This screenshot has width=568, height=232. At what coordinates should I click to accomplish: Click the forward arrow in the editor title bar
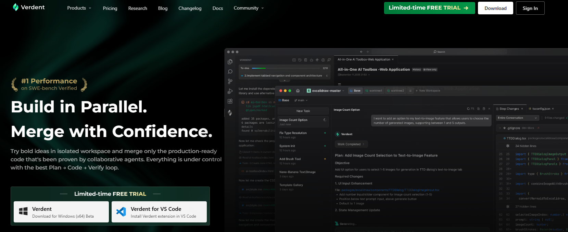tap(368, 52)
